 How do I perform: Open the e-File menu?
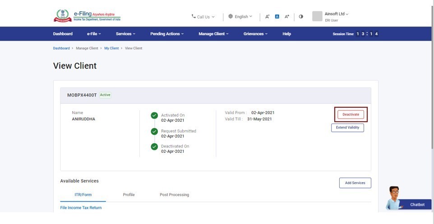pyautogui.click(x=94, y=34)
